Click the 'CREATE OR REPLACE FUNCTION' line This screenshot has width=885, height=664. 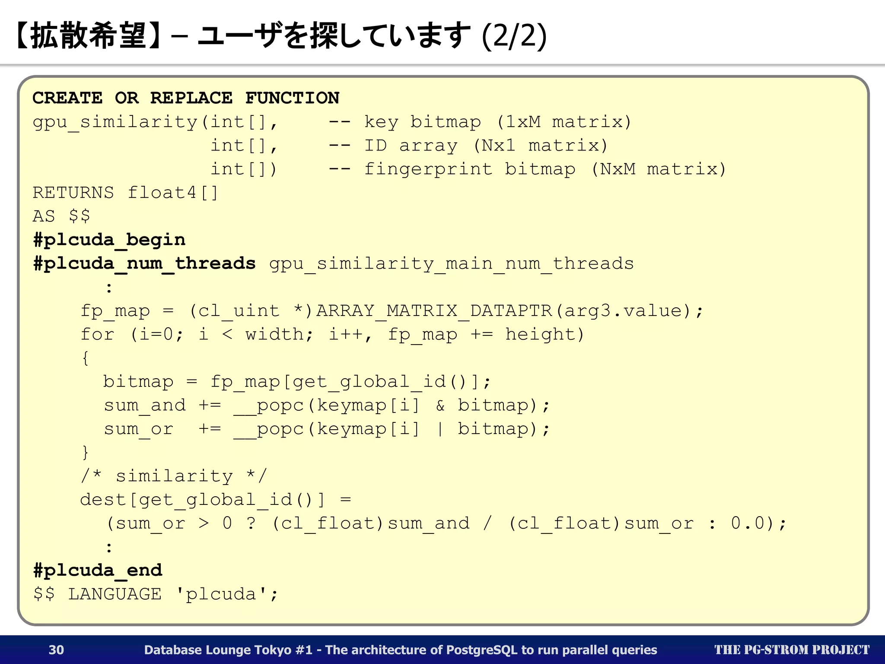coord(186,98)
